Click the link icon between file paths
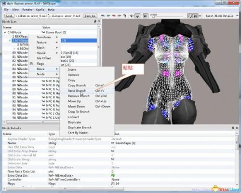Screen dimensions: 241x193 click(49, 16)
